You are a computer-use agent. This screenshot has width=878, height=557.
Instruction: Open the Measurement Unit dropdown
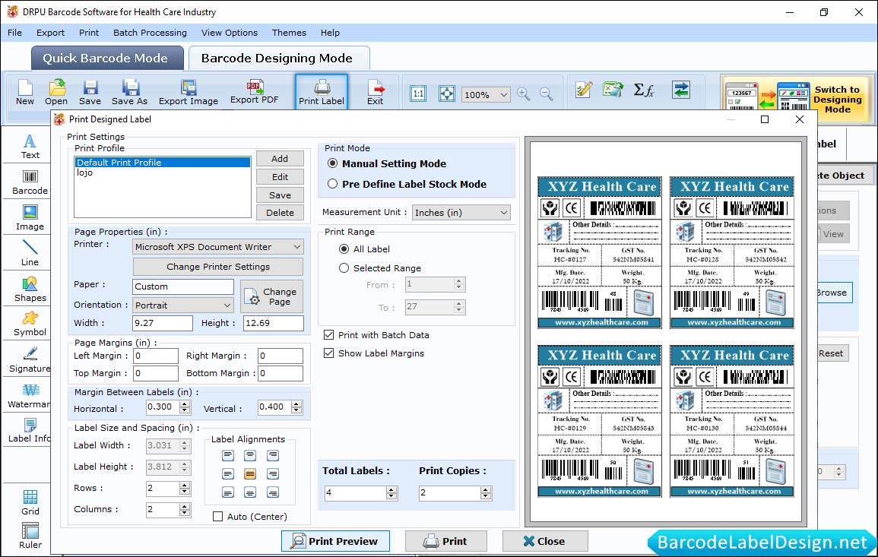[461, 213]
